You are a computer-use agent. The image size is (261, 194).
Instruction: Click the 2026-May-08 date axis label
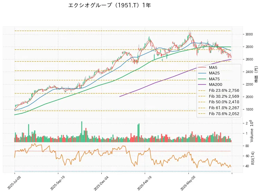188,183
